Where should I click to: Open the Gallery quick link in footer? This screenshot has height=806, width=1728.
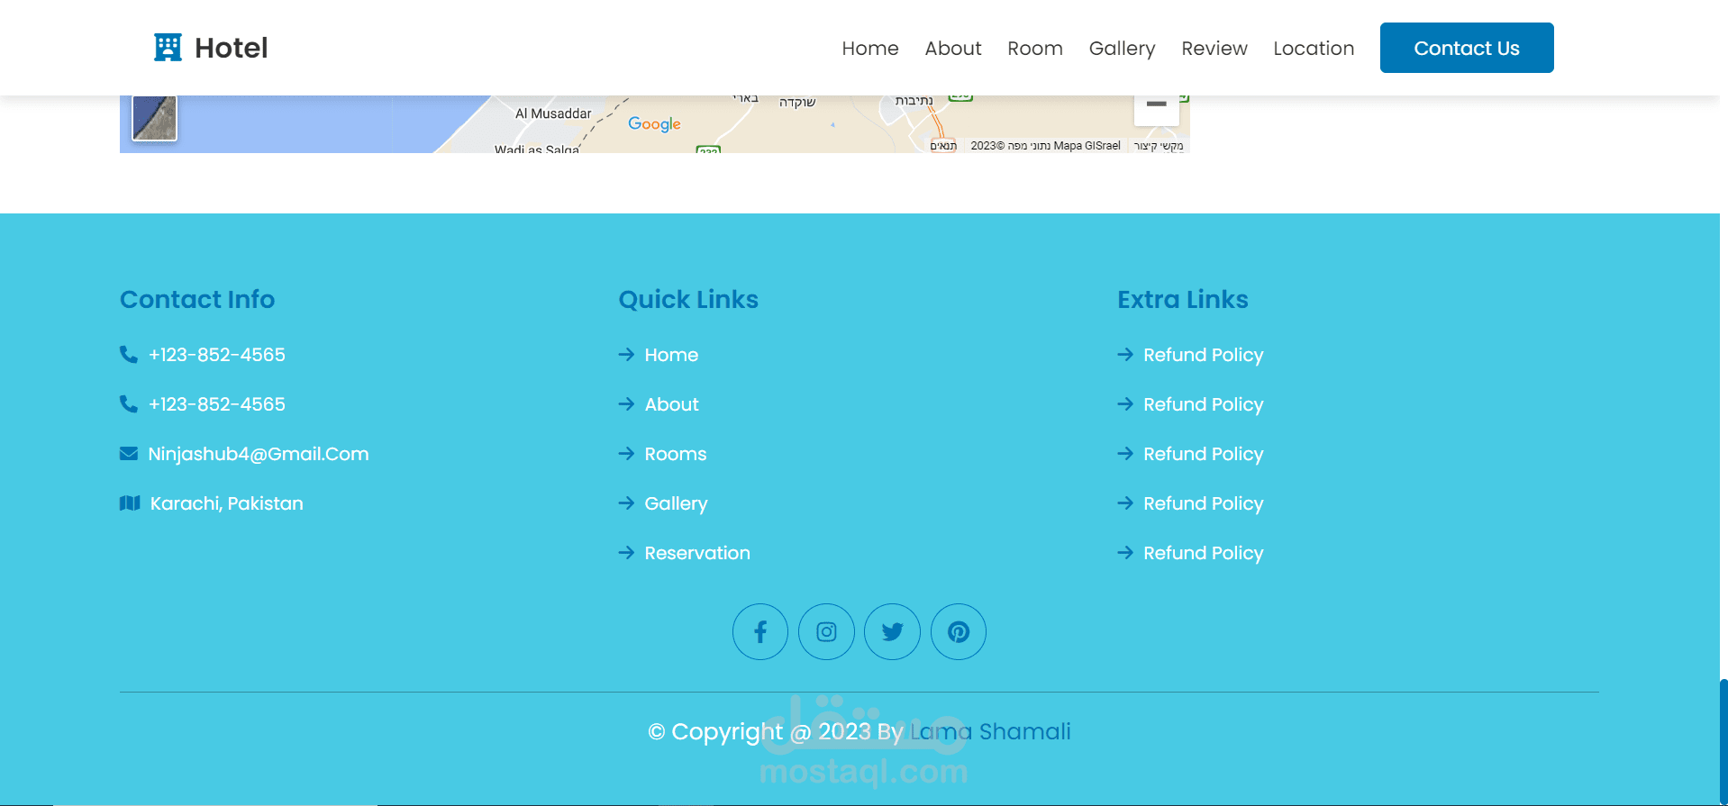coord(676,503)
